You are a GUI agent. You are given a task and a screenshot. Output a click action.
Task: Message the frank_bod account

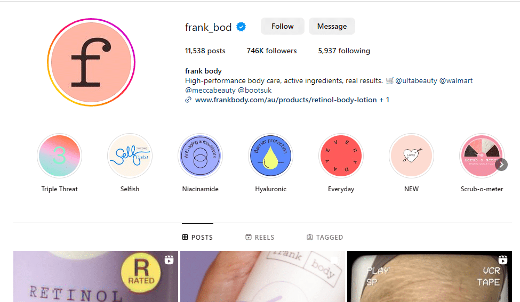[x=332, y=26]
